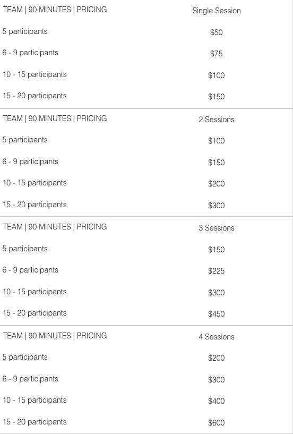Select the $225 price
Screen dimensions: 293x434
coord(217,271)
